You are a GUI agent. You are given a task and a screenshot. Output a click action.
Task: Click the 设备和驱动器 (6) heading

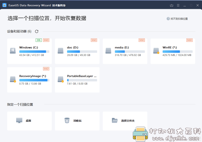pos(19,31)
